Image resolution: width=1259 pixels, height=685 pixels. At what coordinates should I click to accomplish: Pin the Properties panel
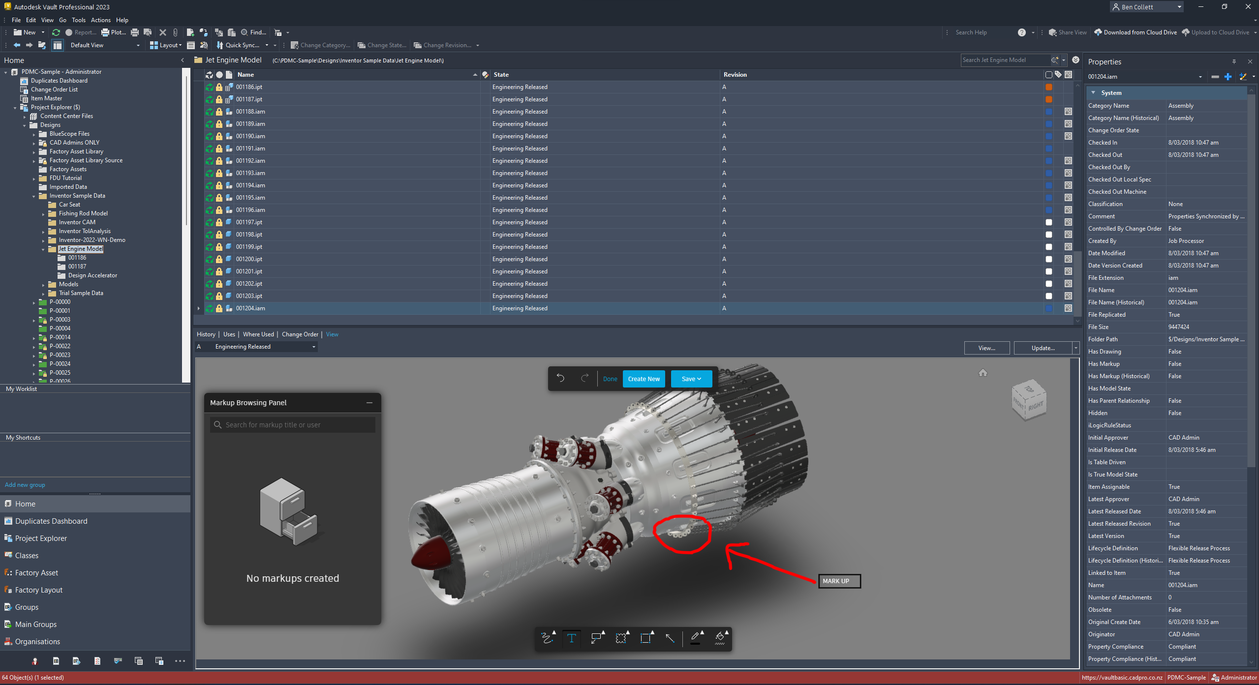point(1234,62)
